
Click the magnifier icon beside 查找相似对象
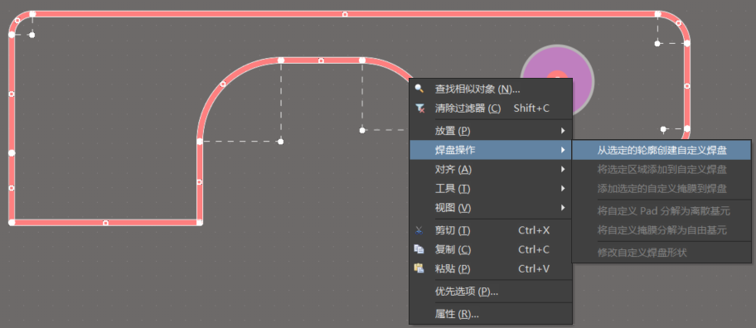(x=419, y=89)
